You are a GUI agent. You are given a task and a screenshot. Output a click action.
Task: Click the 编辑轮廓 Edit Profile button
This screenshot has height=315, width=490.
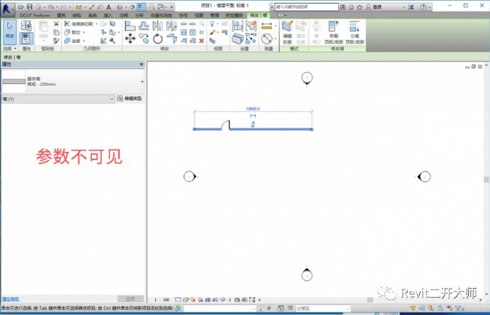click(x=288, y=32)
